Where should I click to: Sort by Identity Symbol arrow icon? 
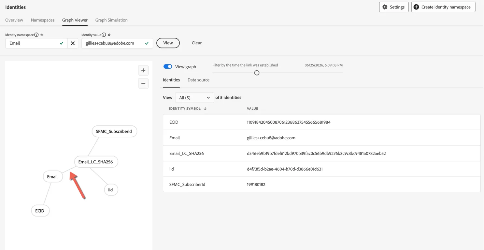click(x=205, y=109)
